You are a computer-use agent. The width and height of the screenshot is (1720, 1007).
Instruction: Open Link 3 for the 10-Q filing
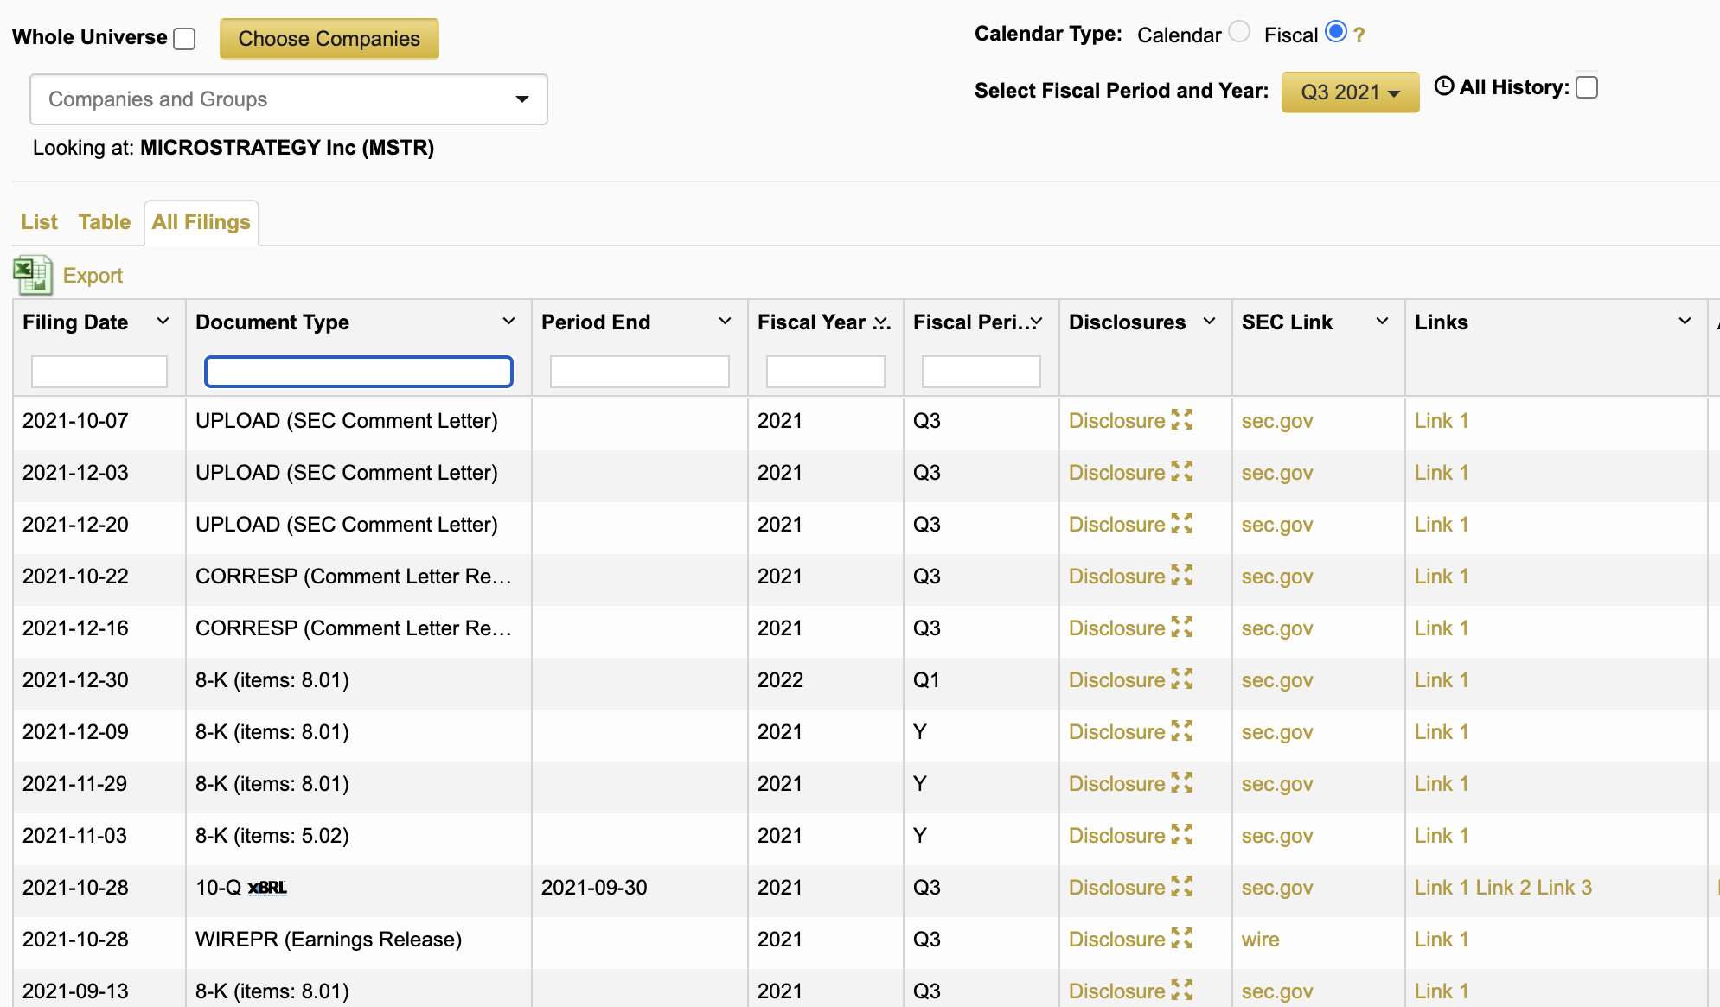[1563, 888]
